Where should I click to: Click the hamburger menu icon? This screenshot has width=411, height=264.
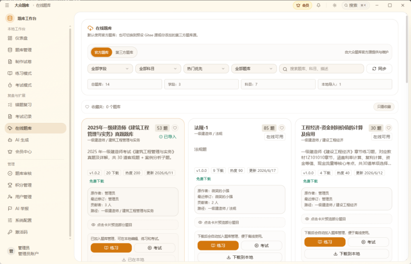pyautogui.click(x=7, y=5)
